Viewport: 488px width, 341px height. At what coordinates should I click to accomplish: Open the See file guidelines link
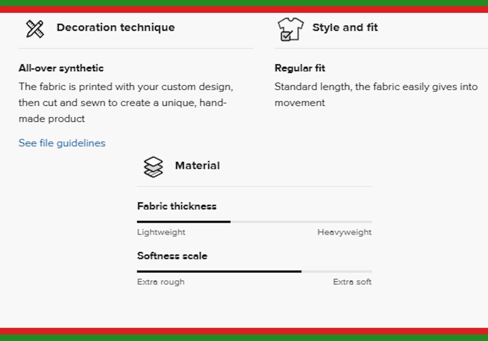(62, 143)
